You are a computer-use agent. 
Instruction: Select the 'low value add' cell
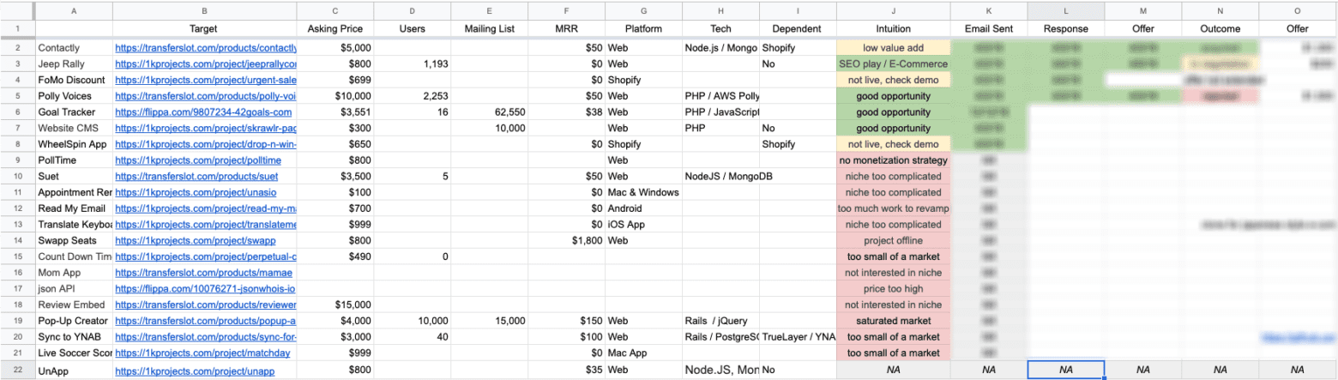[893, 48]
